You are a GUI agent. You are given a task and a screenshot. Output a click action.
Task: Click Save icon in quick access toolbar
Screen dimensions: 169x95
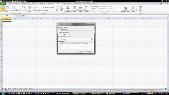pos(4,1)
